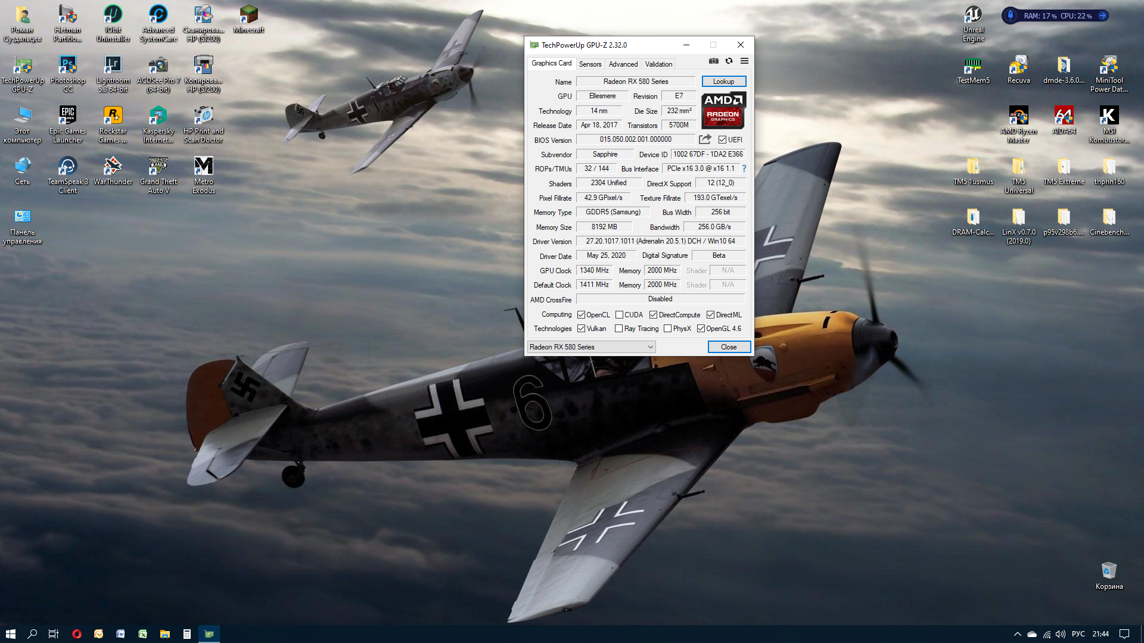Click the GPU-Z refresh icon

[x=729, y=61]
